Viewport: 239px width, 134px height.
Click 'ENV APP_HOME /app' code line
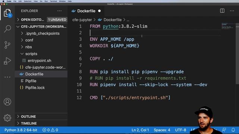pos(112,39)
